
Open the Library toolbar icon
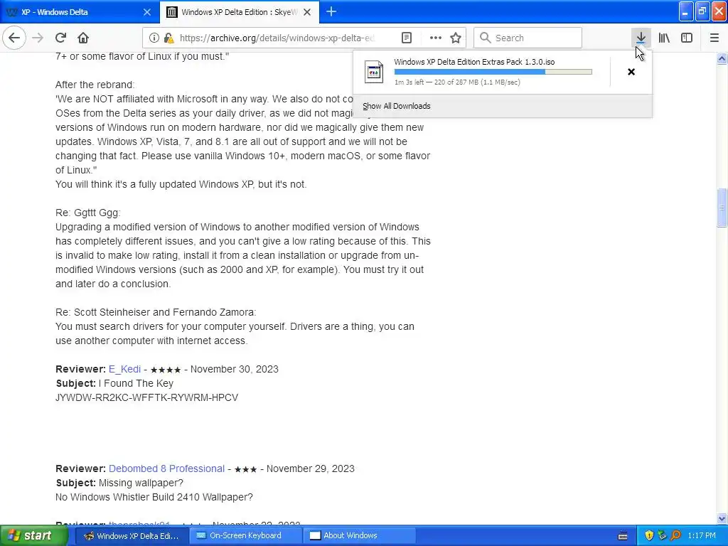(x=664, y=38)
